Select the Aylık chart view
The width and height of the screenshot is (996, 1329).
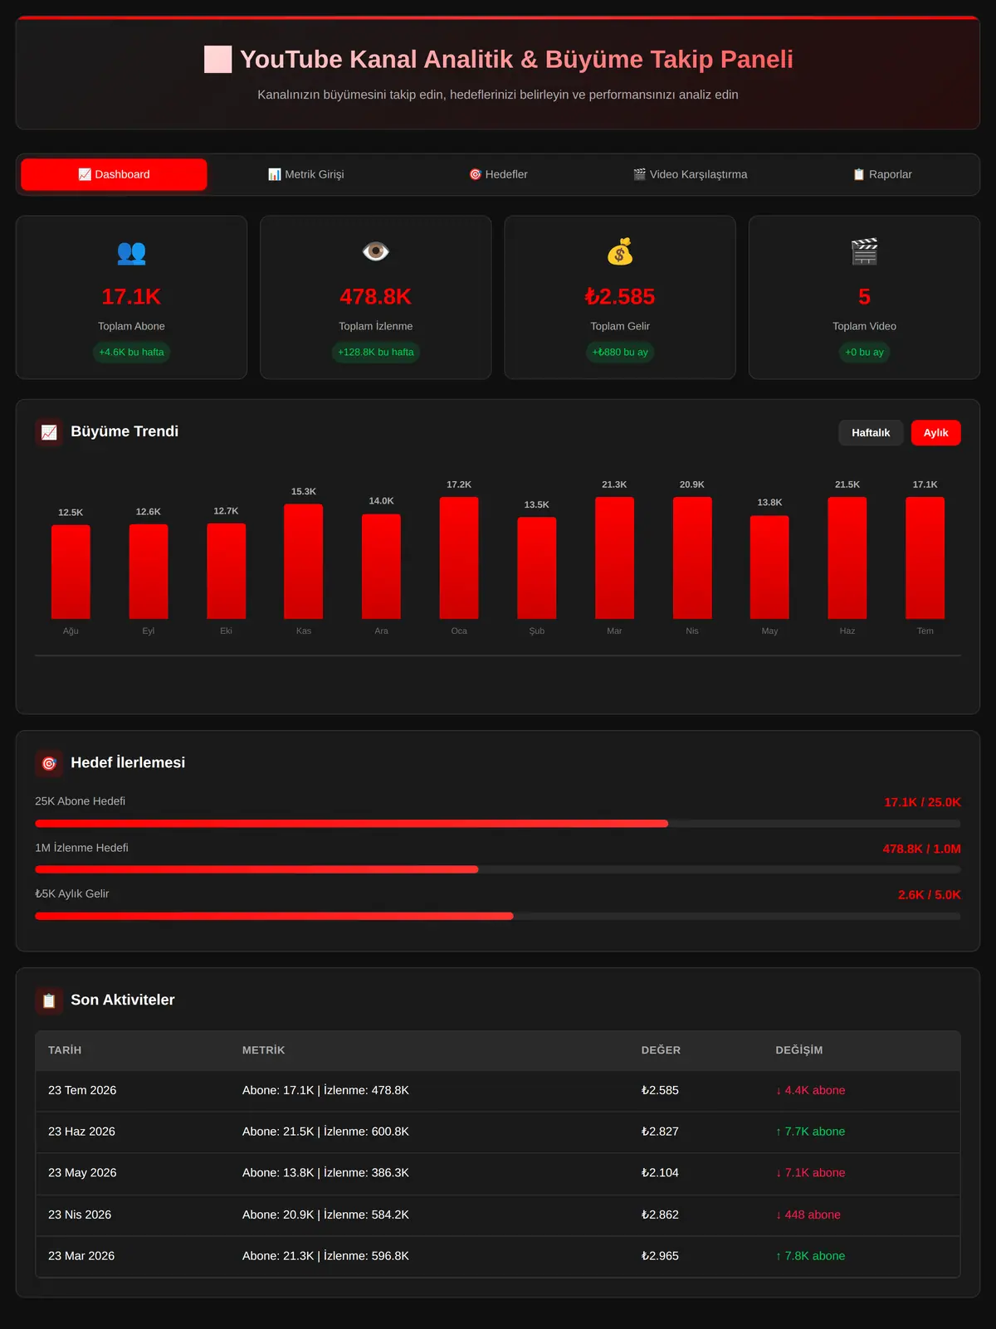click(x=935, y=433)
